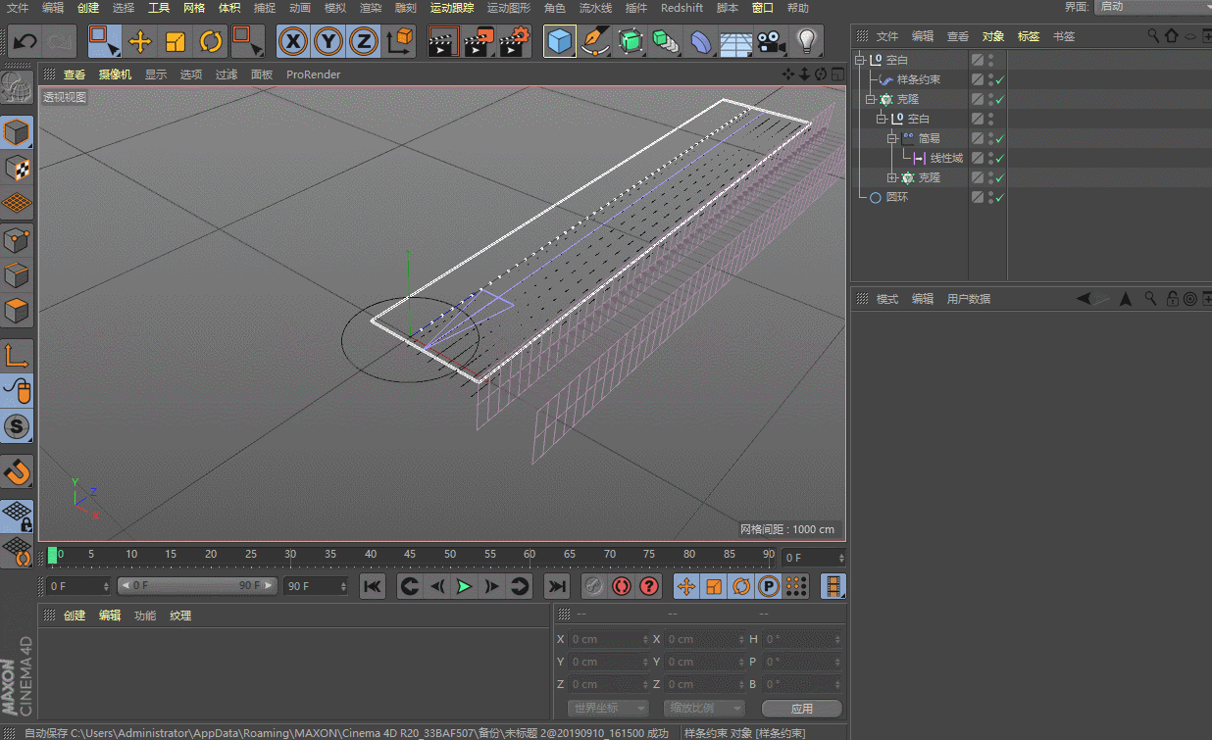1212x740 pixels.
Task: Toggle the enable checkmark for 样条约束
Action: [1000, 79]
